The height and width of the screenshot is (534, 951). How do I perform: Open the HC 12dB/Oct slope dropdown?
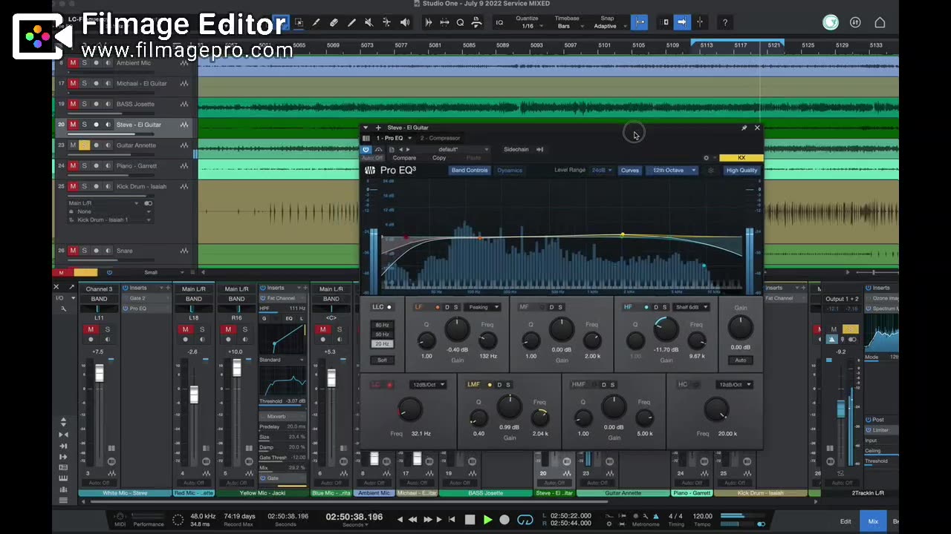736,385
